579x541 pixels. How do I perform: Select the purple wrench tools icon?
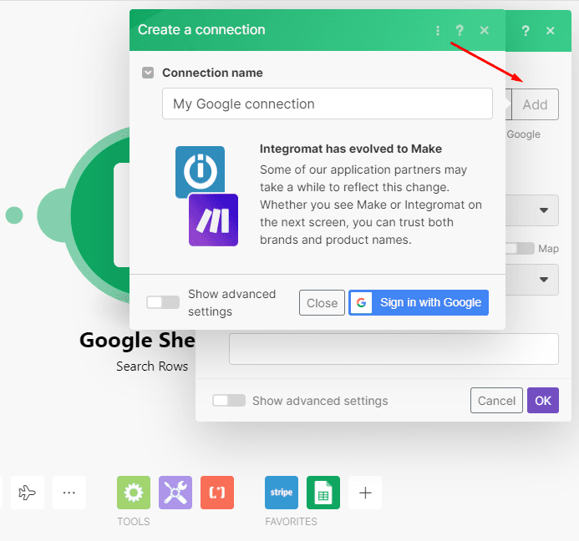[175, 493]
